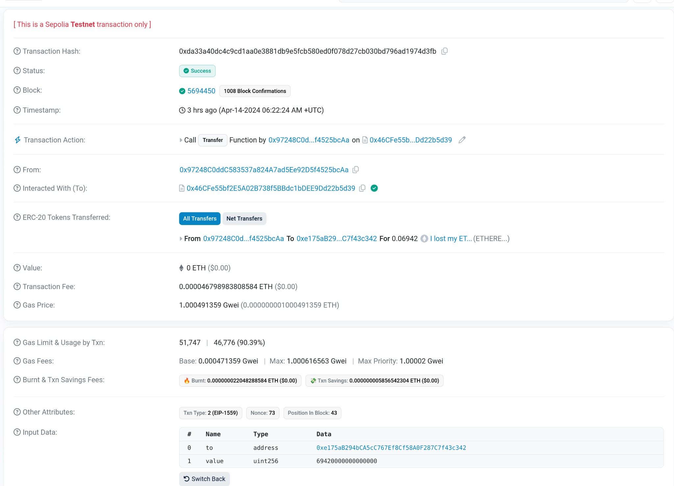Copy the Interacted With contract address
674x486 pixels.
pos(362,188)
